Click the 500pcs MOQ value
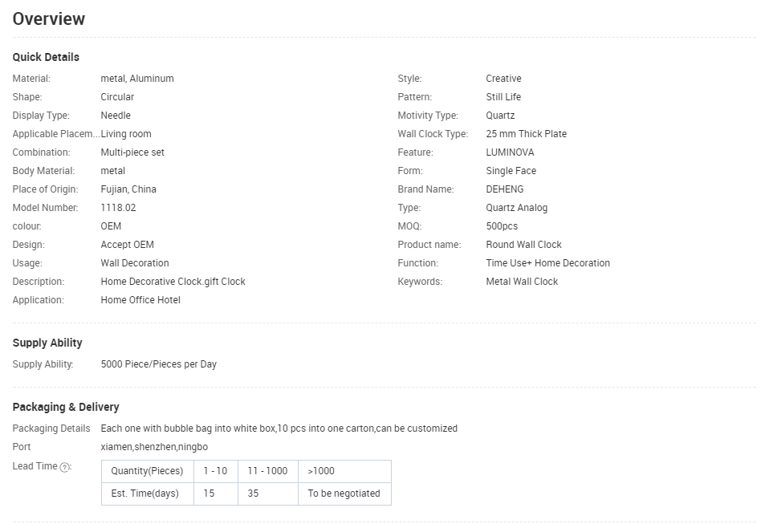Screen dimensions: 769x524 coord(502,226)
